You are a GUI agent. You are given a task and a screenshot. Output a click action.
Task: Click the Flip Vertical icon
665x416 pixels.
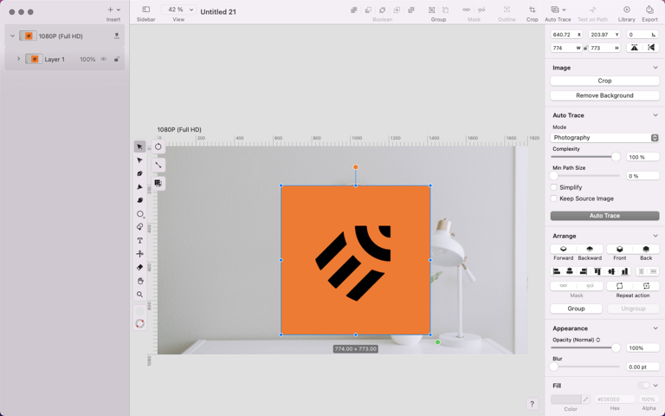(x=651, y=48)
